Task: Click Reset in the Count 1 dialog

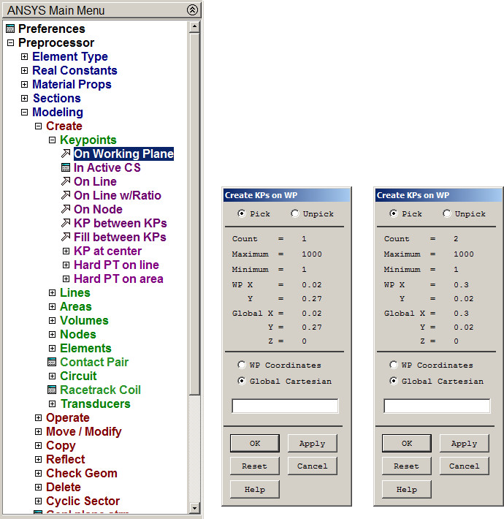Action: coord(255,466)
